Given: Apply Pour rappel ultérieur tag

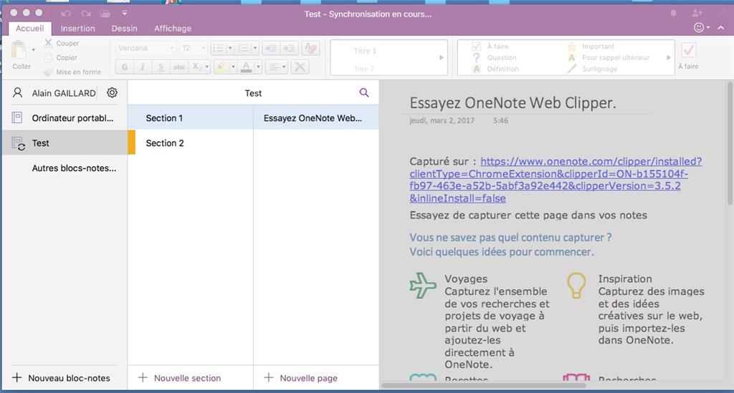Looking at the screenshot, I should click(609, 57).
